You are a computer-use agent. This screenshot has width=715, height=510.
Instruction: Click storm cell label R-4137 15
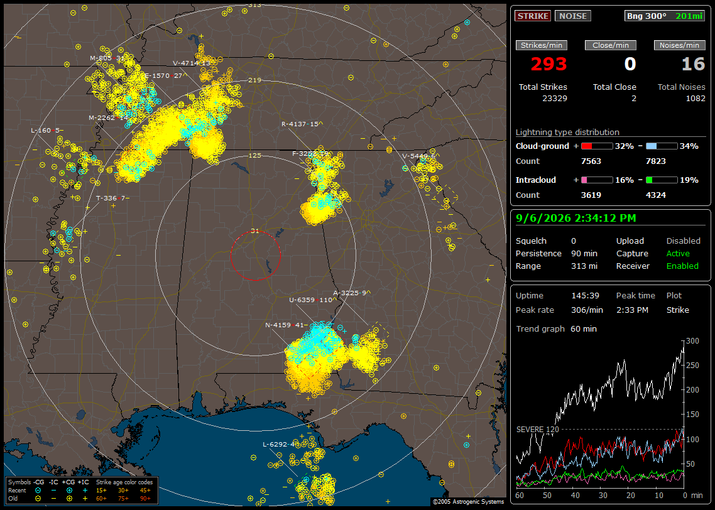point(302,124)
